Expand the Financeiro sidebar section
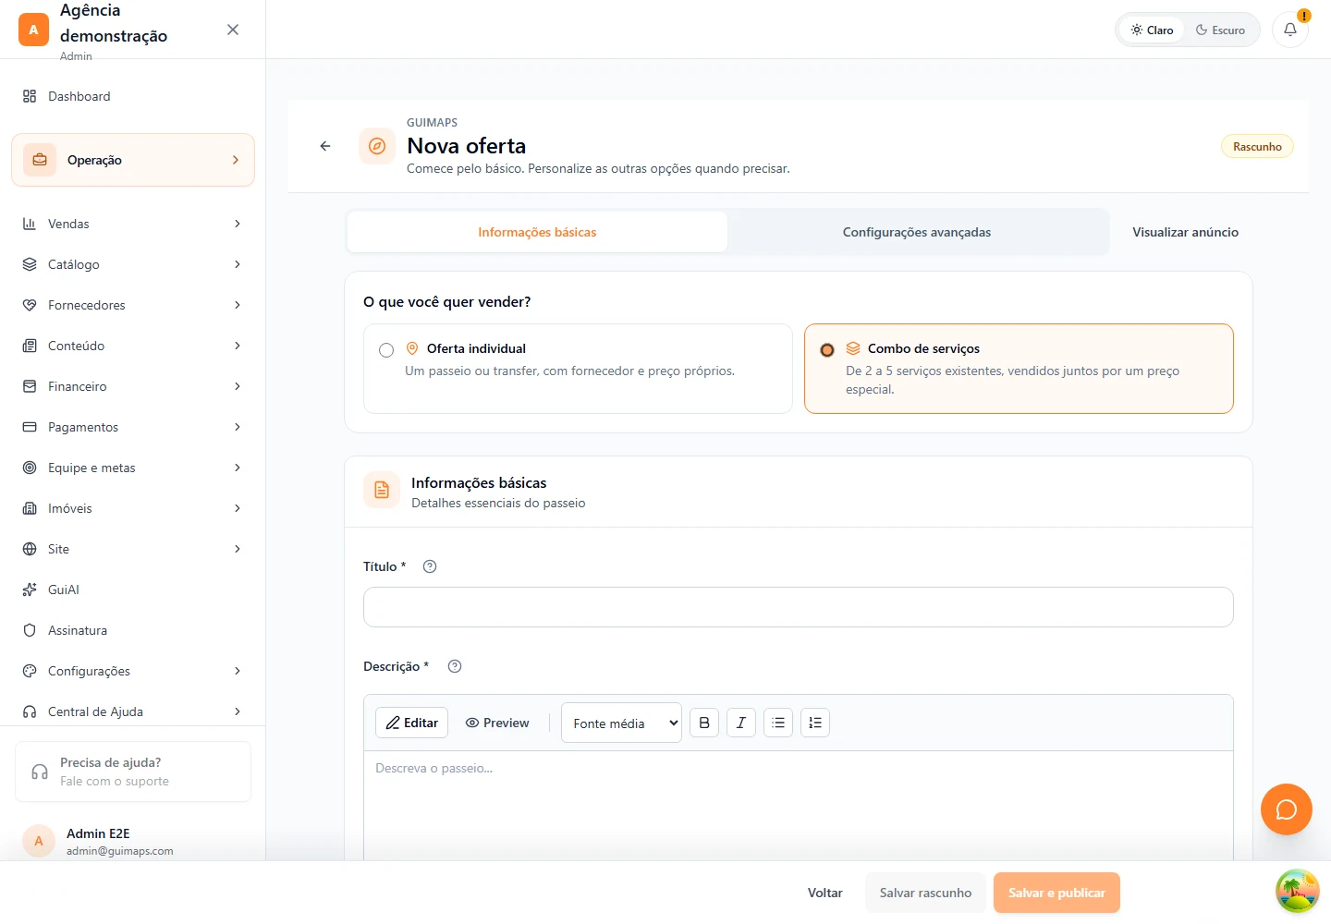This screenshot has width=1331, height=924. (133, 386)
